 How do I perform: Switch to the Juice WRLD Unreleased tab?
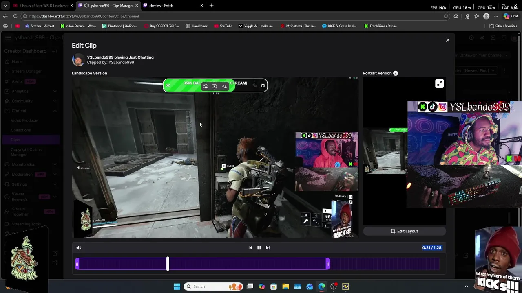pos(43,6)
